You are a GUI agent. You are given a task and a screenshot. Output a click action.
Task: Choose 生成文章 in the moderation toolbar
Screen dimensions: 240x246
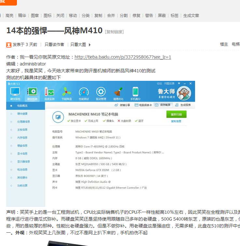click(191, 16)
